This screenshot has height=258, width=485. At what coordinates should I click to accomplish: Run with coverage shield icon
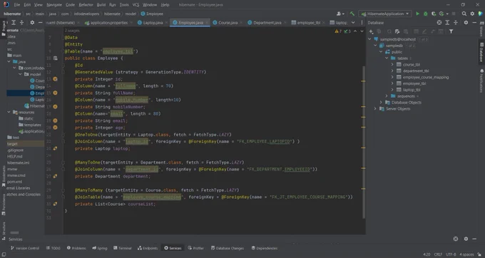click(x=434, y=14)
